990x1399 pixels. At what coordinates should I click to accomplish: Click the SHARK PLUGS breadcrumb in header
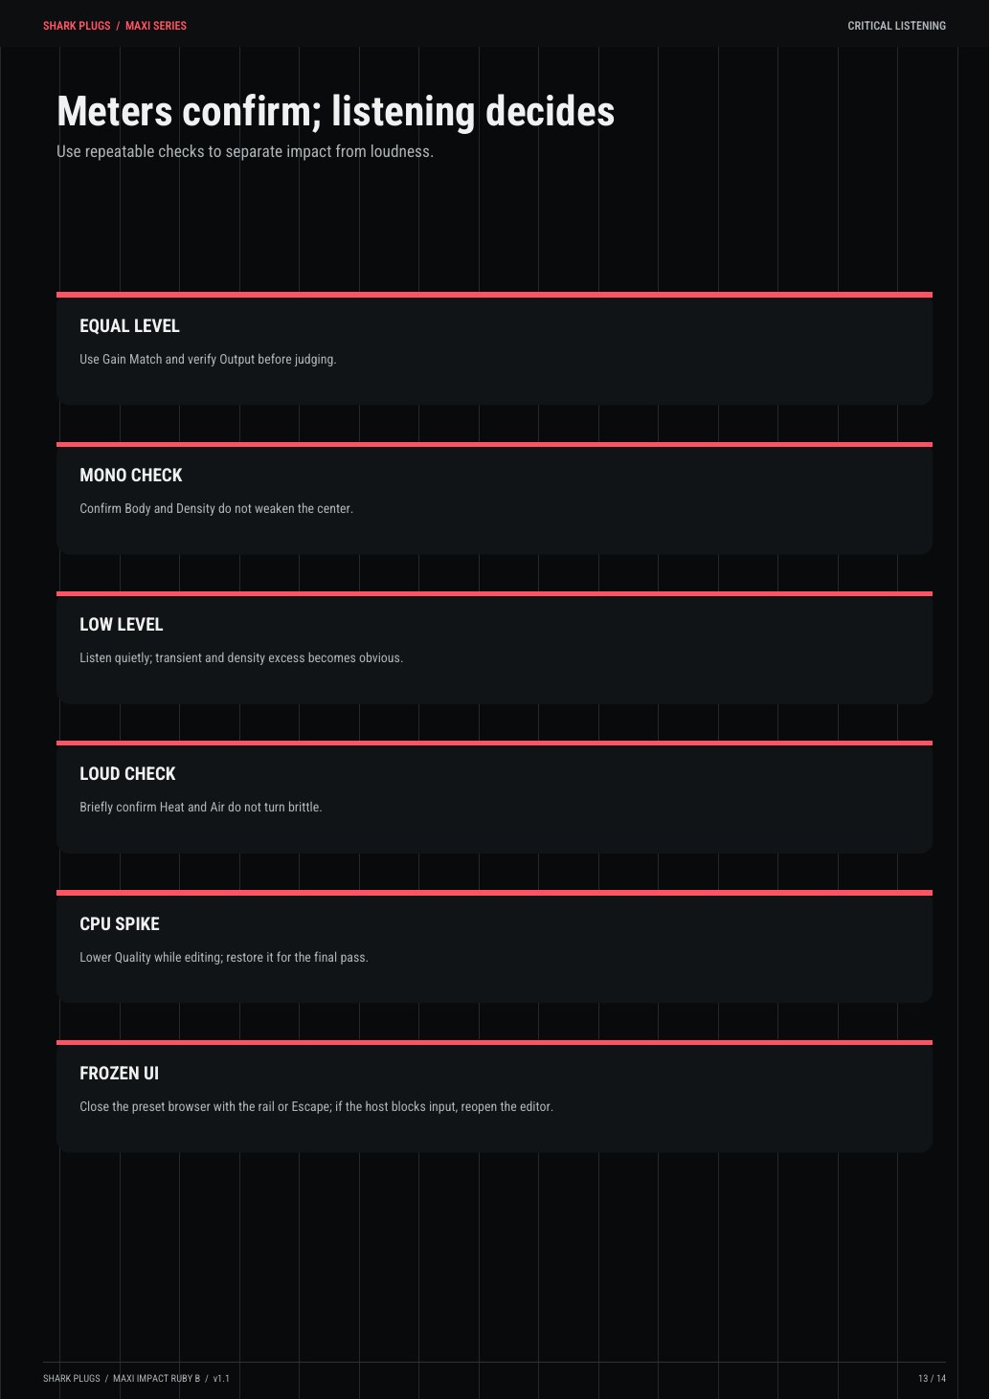click(77, 26)
